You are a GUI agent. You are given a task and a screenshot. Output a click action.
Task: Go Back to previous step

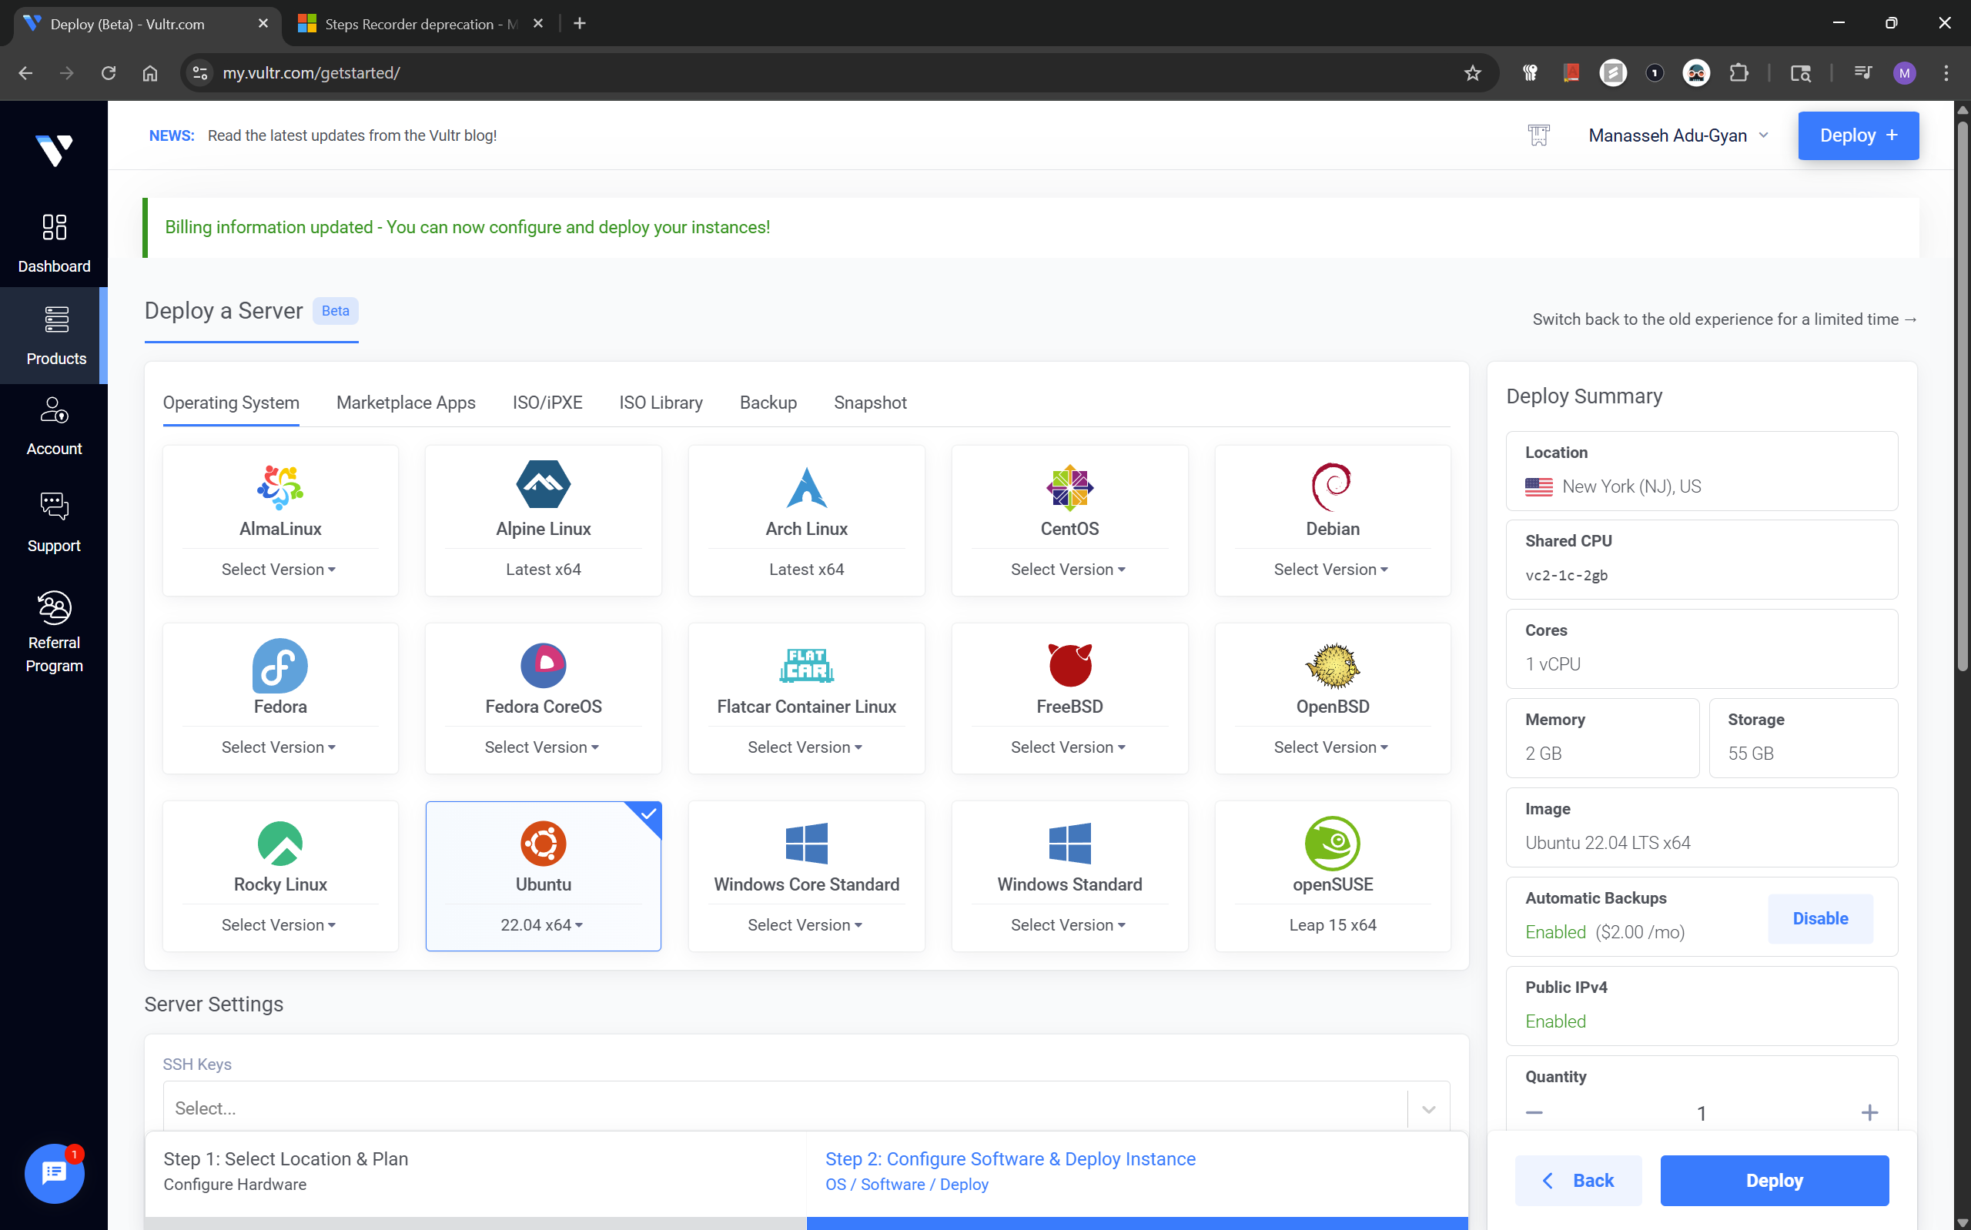point(1578,1179)
